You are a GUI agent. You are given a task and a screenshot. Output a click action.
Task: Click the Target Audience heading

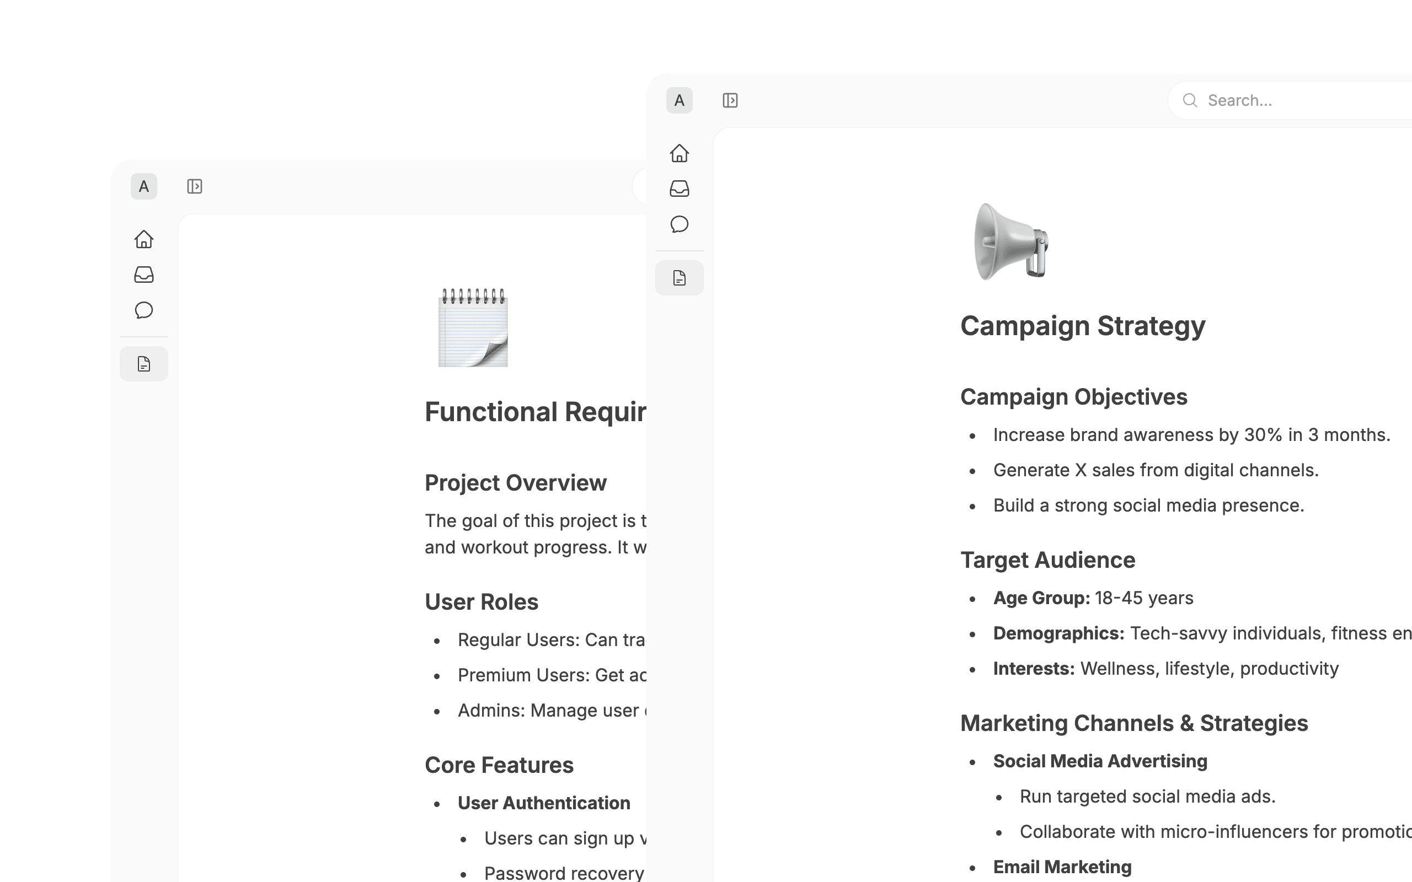point(1047,560)
